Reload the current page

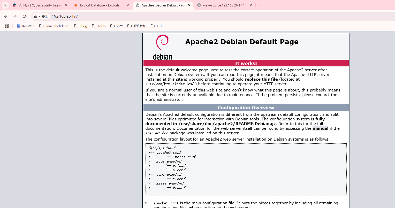24,16
